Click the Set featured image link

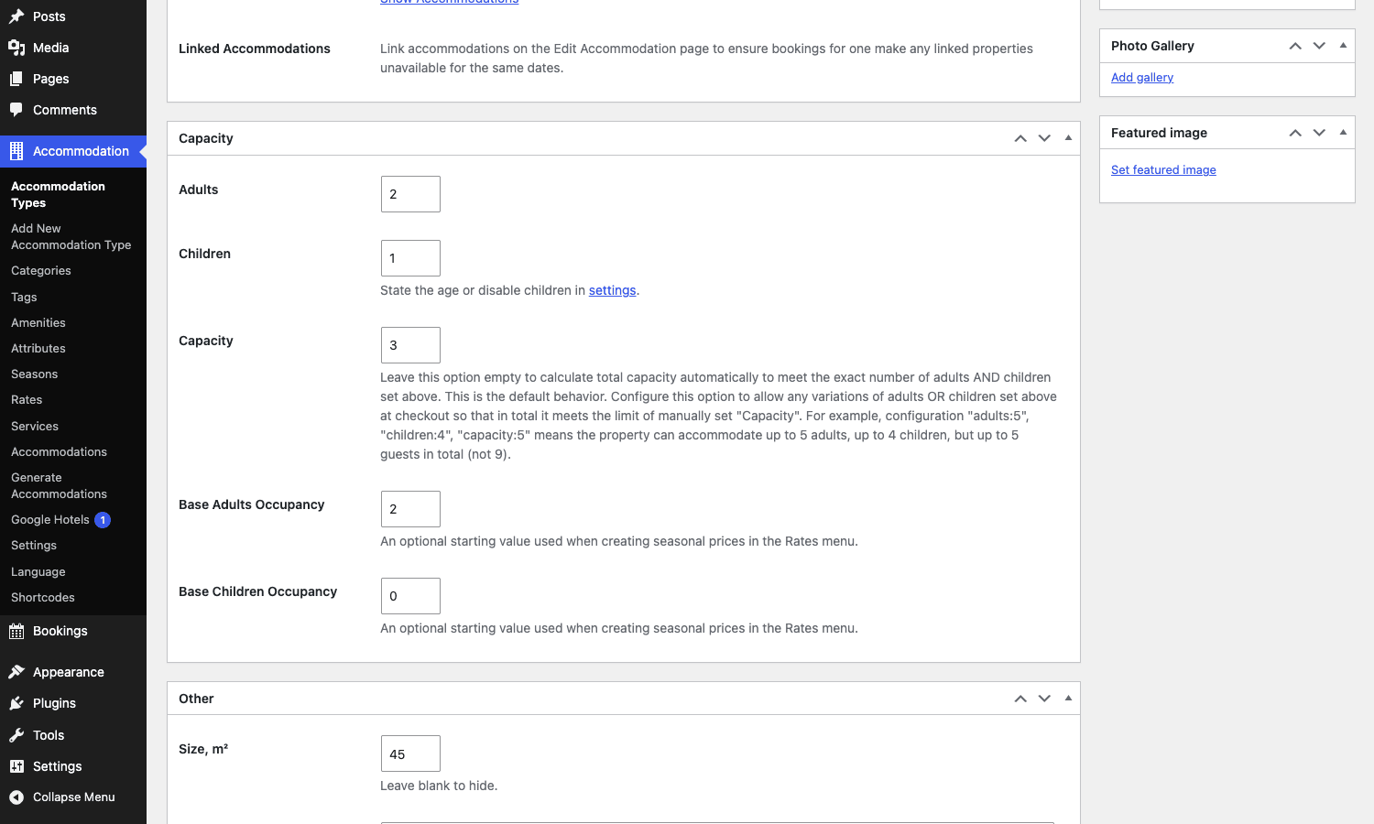[1163, 170]
